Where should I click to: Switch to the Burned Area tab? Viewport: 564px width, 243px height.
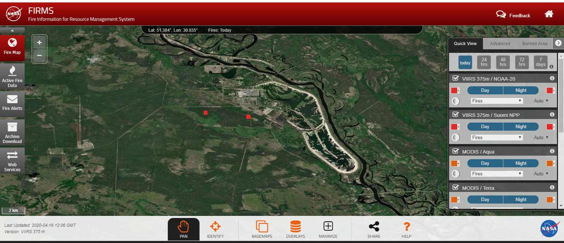point(535,44)
